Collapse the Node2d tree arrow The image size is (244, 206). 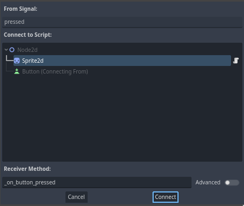(x=6, y=50)
